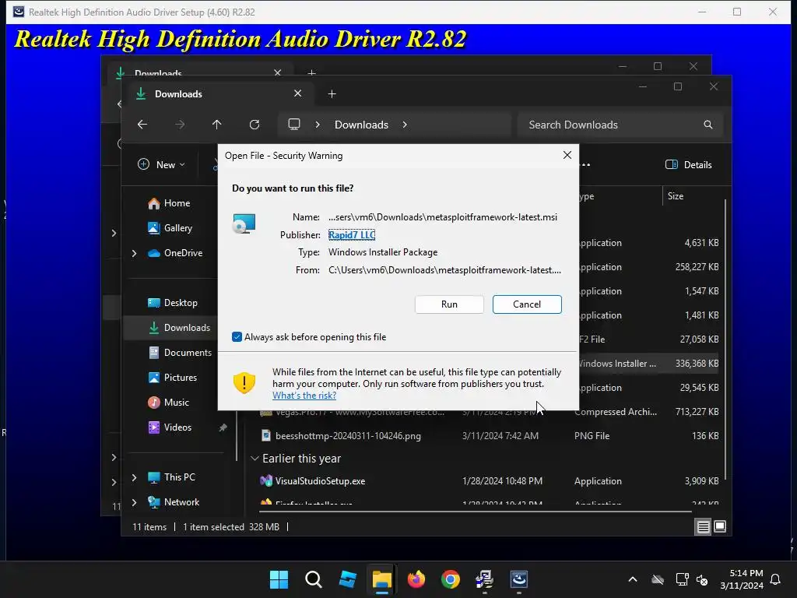Show hidden system tray icons
The height and width of the screenshot is (598, 797).
tap(633, 579)
